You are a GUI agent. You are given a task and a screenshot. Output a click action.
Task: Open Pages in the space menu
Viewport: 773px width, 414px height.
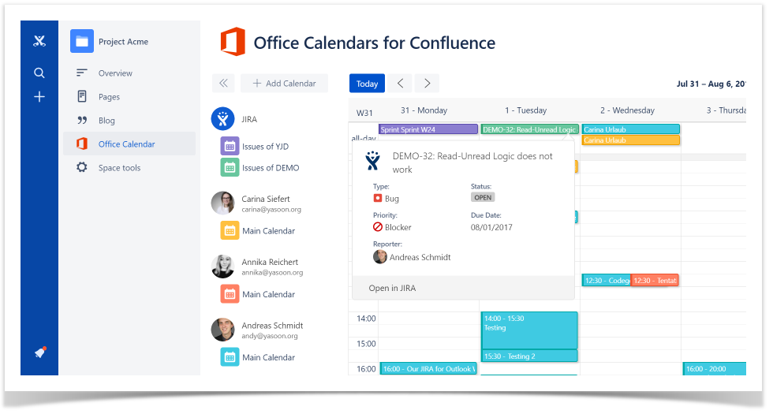(x=109, y=96)
